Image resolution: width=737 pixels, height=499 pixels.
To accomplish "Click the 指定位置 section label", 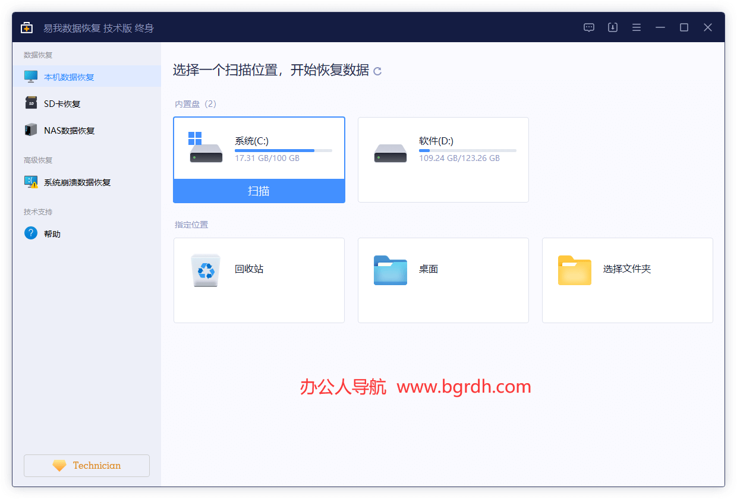I will coord(191,225).
